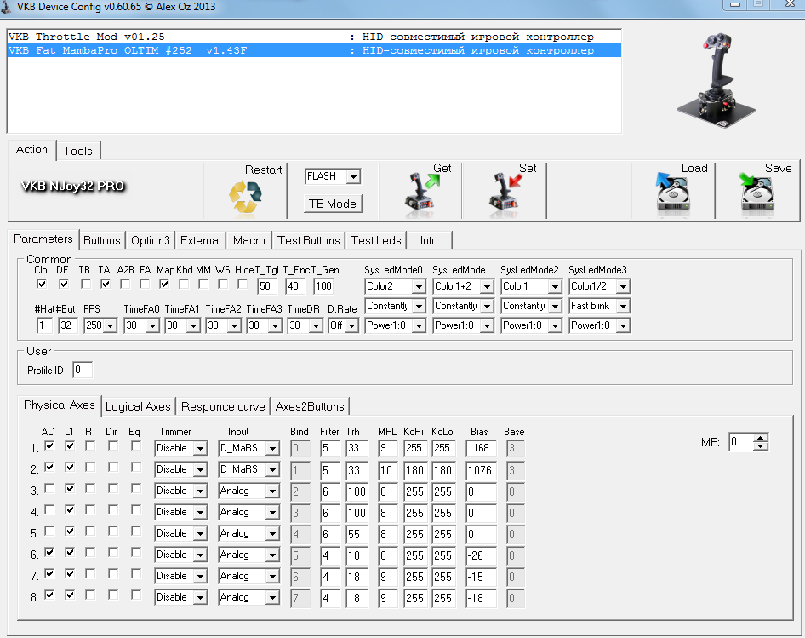Enable the A2B checkbox

(125, 284)
